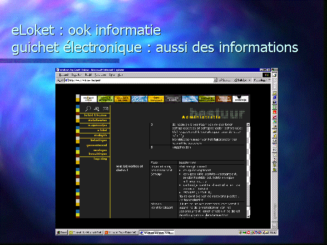The width and height of the screenshot is (327, 245).
Task: Click the sitemap icon beside the magnifier
Action: click(97, 109)
